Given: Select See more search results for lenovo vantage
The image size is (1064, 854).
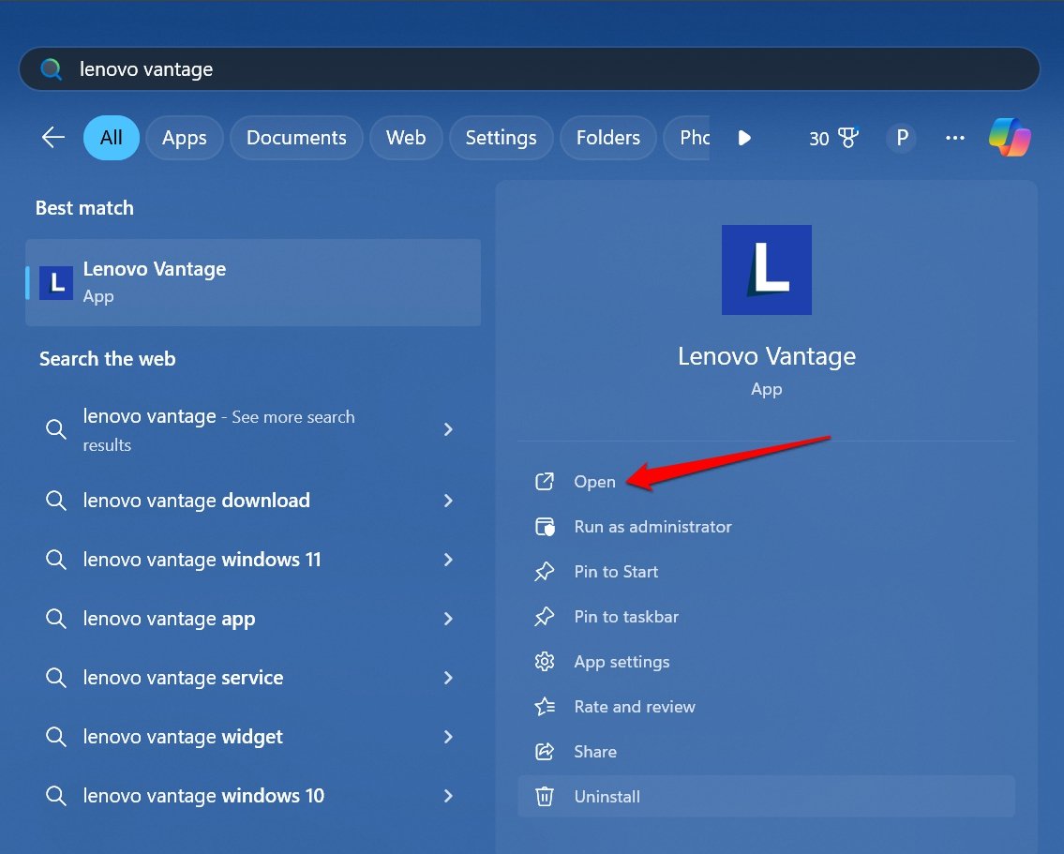Looking at the screenshot, I should [217, 430].
